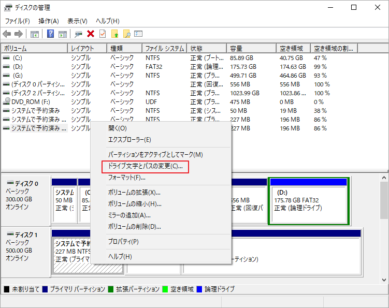Viewport: 389px width, 308px height.
Task: Open プロパティ(P) from context menu
Action: coord(161,242)
